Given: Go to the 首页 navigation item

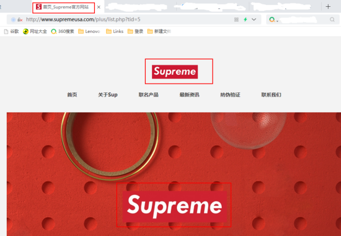Looking at the screenshot, I should coord(72,95).
